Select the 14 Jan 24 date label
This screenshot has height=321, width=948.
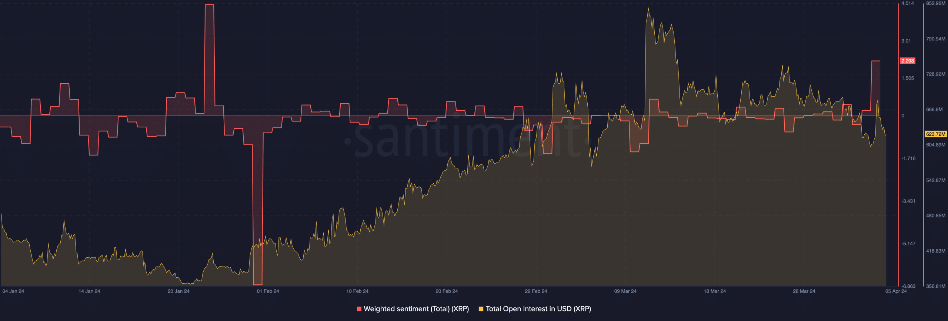pos(89,291)
